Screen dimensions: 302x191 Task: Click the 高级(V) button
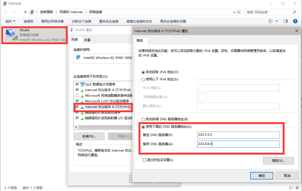click(x=278, y=161)
